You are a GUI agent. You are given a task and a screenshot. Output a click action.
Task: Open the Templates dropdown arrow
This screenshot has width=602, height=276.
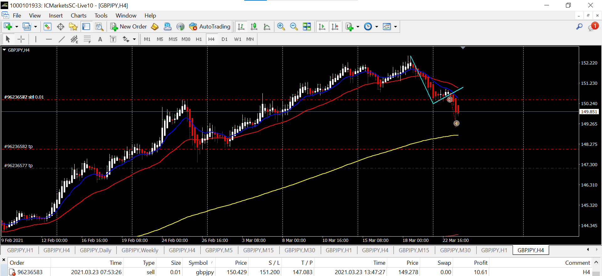coord(395,27)
